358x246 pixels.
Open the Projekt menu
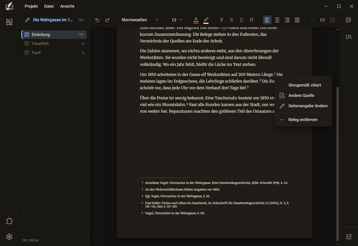31,6
